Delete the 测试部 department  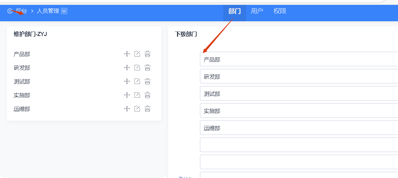[148, 81]
